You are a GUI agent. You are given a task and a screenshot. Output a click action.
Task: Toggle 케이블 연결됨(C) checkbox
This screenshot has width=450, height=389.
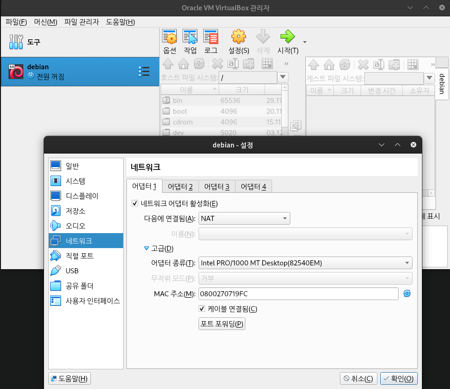pos(202,308)
